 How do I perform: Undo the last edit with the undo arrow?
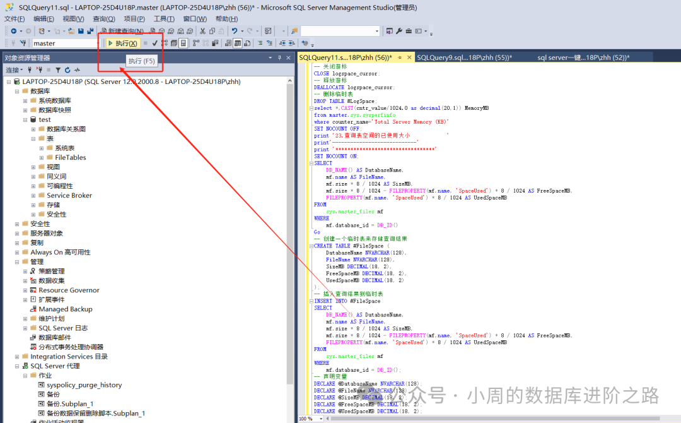tap(235, 31)
